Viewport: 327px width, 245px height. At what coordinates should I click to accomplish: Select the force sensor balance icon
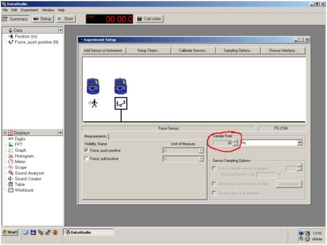[121, 103]
